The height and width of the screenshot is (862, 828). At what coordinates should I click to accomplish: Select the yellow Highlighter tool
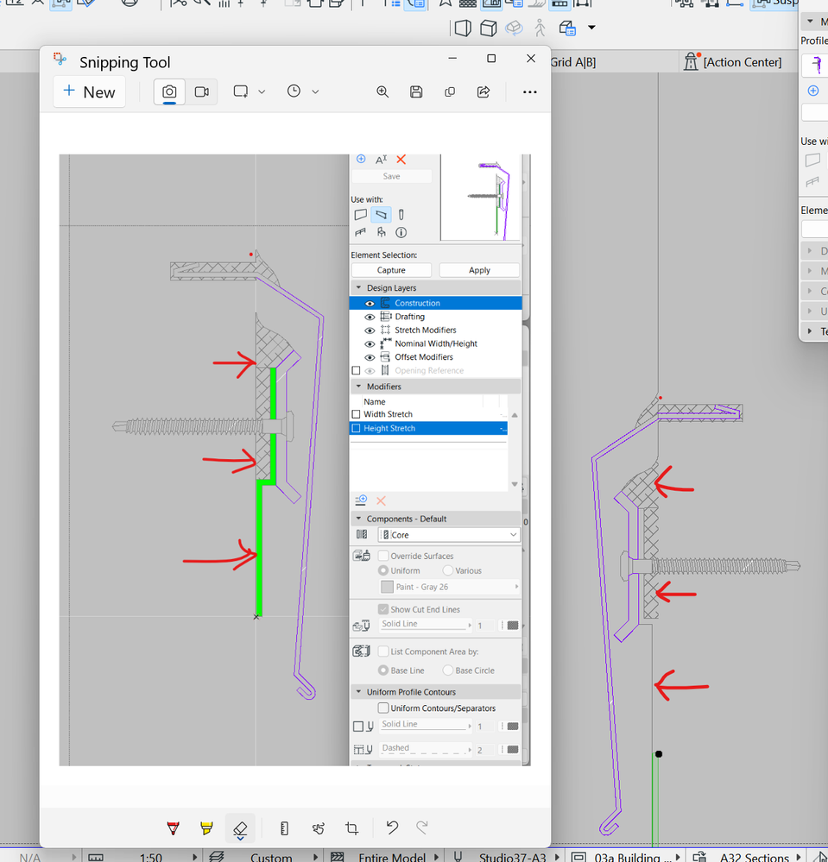coord(206,828)
